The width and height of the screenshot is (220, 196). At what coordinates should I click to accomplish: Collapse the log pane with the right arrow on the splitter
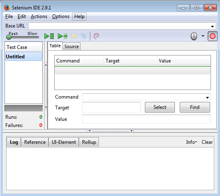click(x=131, y=131)
